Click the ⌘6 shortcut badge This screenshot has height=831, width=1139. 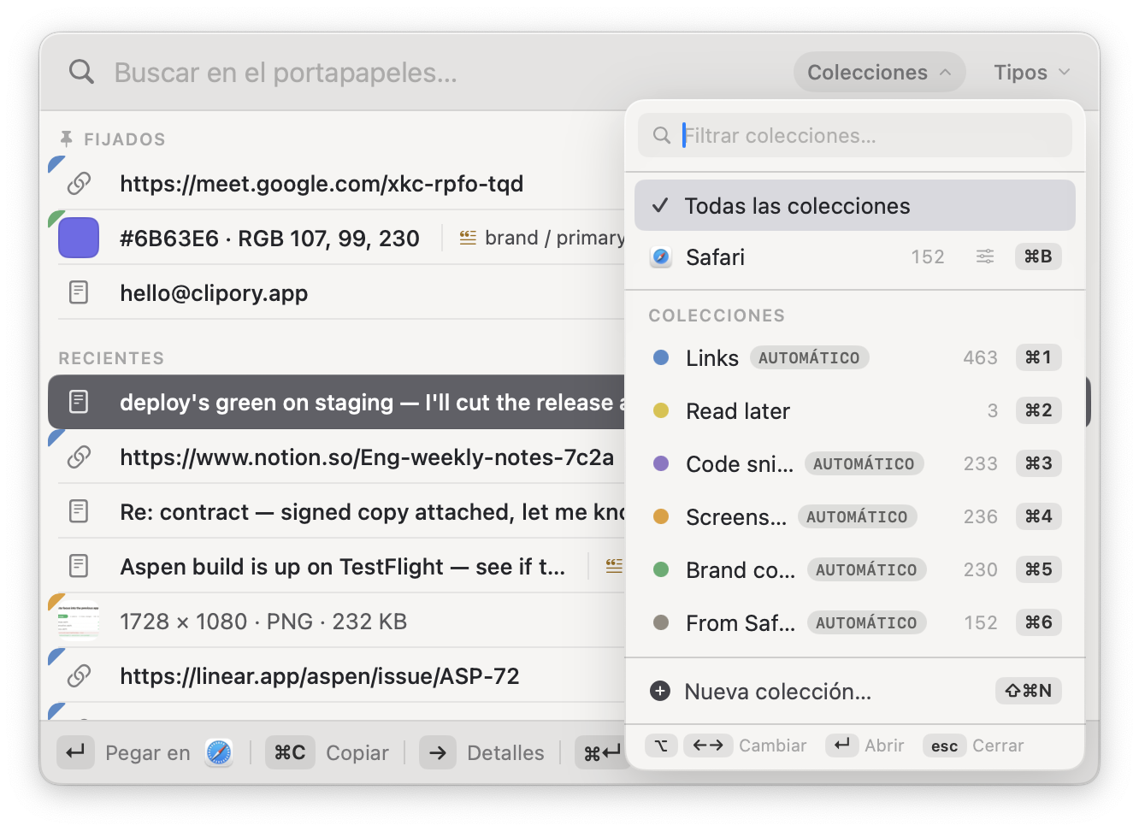1038,622
